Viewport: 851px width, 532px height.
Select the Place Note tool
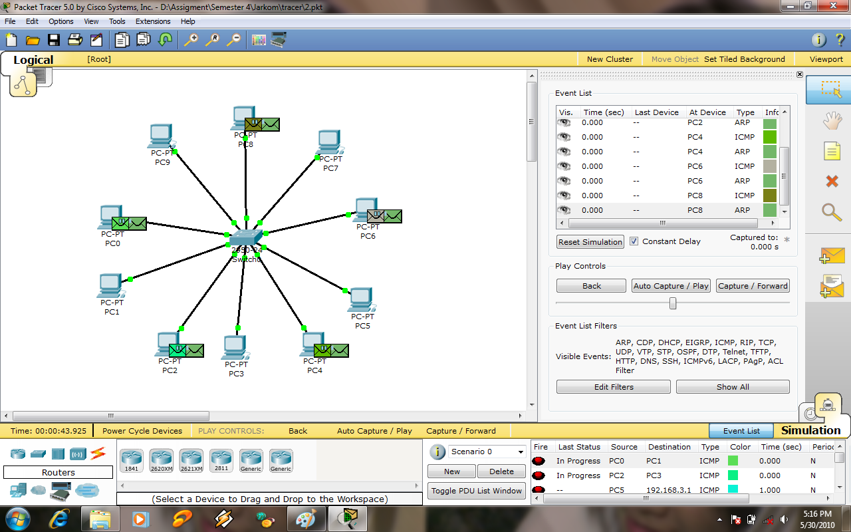832,151
